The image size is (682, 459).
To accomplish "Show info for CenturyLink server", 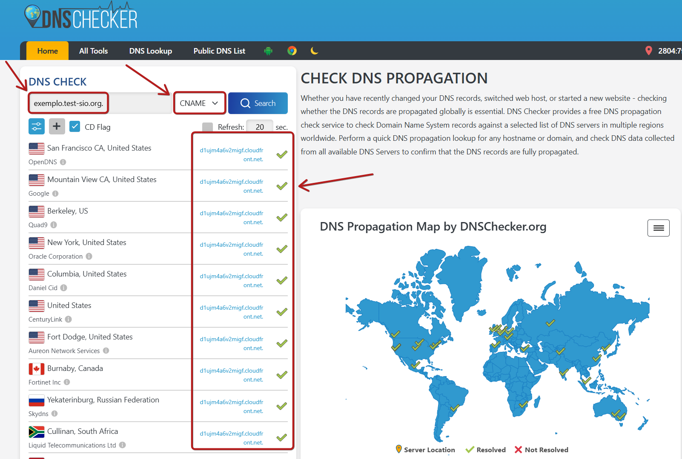I will coord(69,319).
